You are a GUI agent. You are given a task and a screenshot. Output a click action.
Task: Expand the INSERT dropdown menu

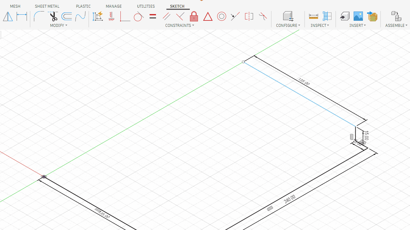click(x=358, y=25)
